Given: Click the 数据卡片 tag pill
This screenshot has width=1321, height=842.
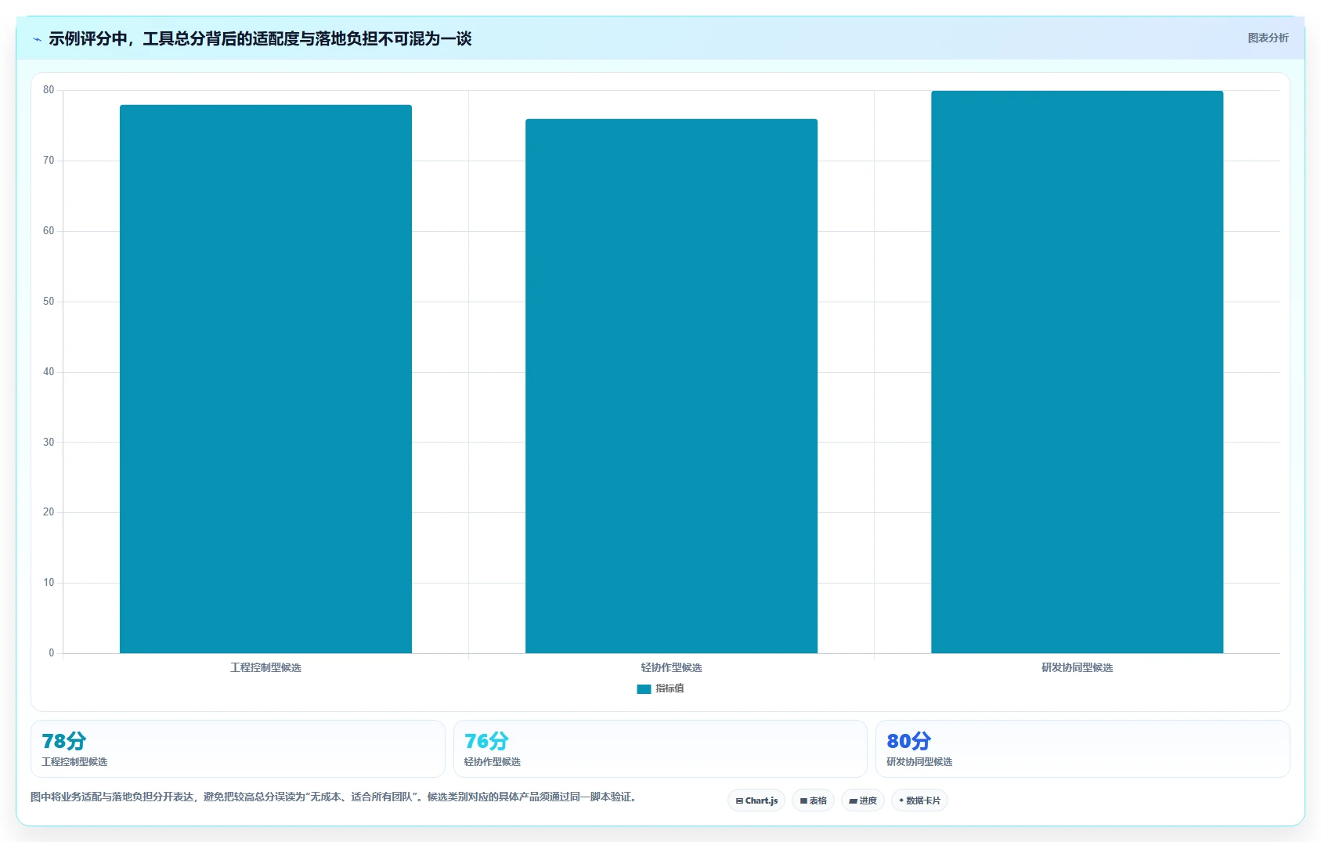Looking at the screenshot, I should tap(919, 800).
